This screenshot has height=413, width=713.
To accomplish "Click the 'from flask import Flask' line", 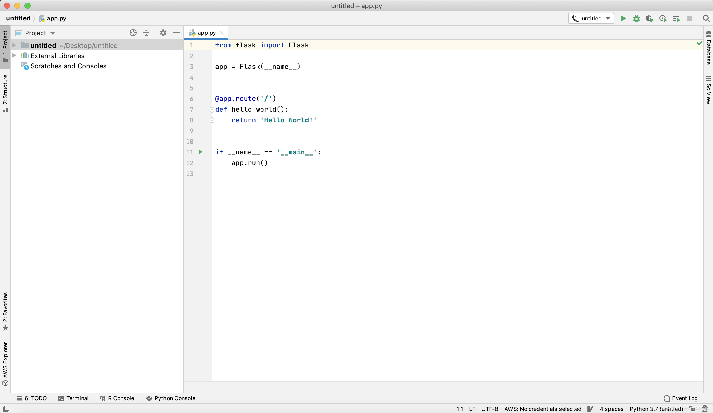I will (x=262, y=45).
